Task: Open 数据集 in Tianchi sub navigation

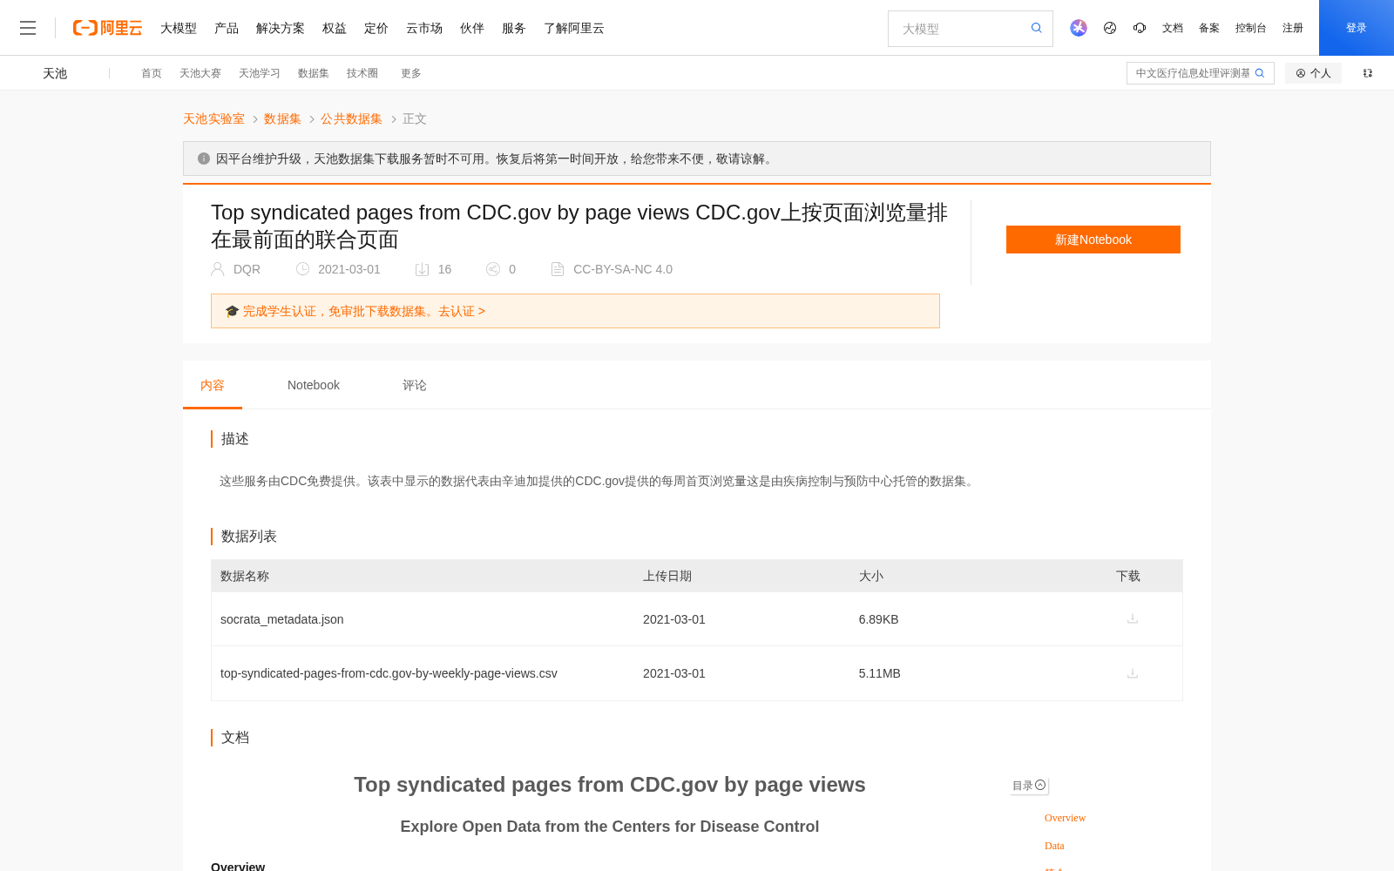Action: tap(314, 73)
